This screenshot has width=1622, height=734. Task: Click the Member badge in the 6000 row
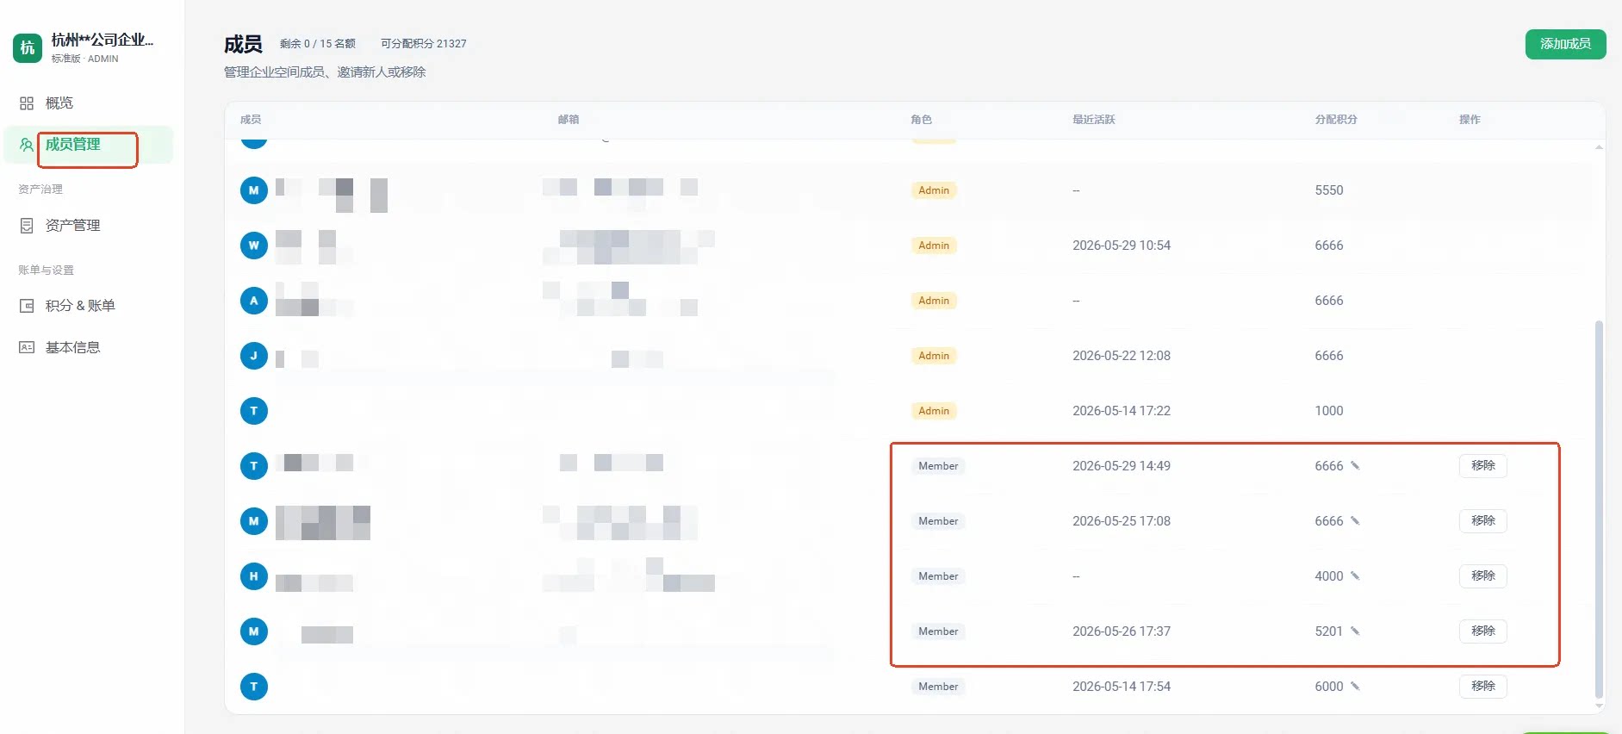938,687
